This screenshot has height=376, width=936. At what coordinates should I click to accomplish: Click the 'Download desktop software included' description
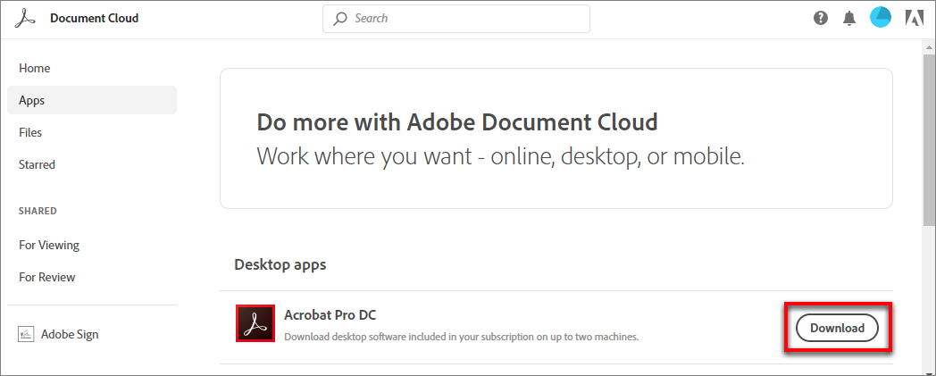coord(462,337)
